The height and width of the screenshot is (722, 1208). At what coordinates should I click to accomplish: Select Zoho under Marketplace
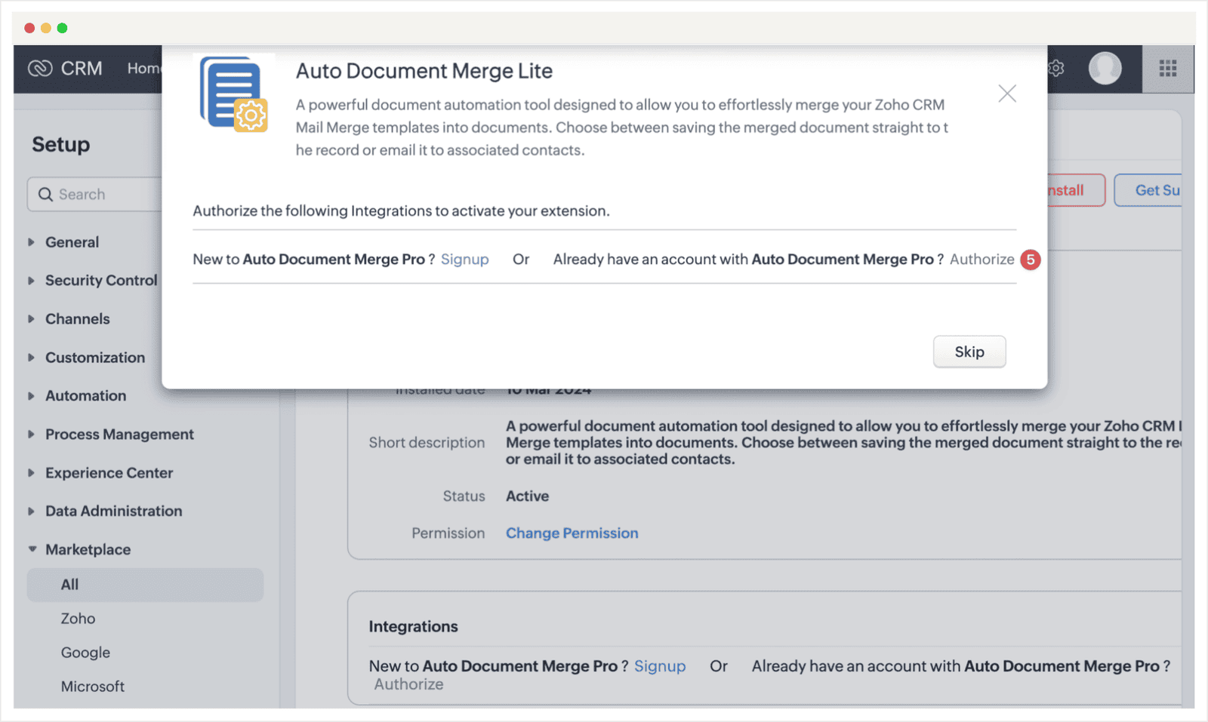(78, 619)
